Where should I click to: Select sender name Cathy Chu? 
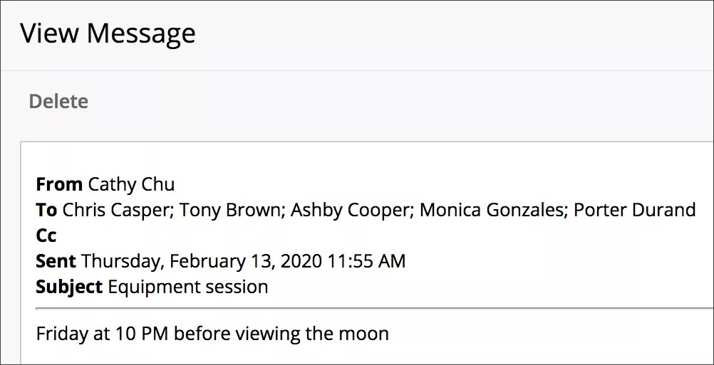point(131,185)
